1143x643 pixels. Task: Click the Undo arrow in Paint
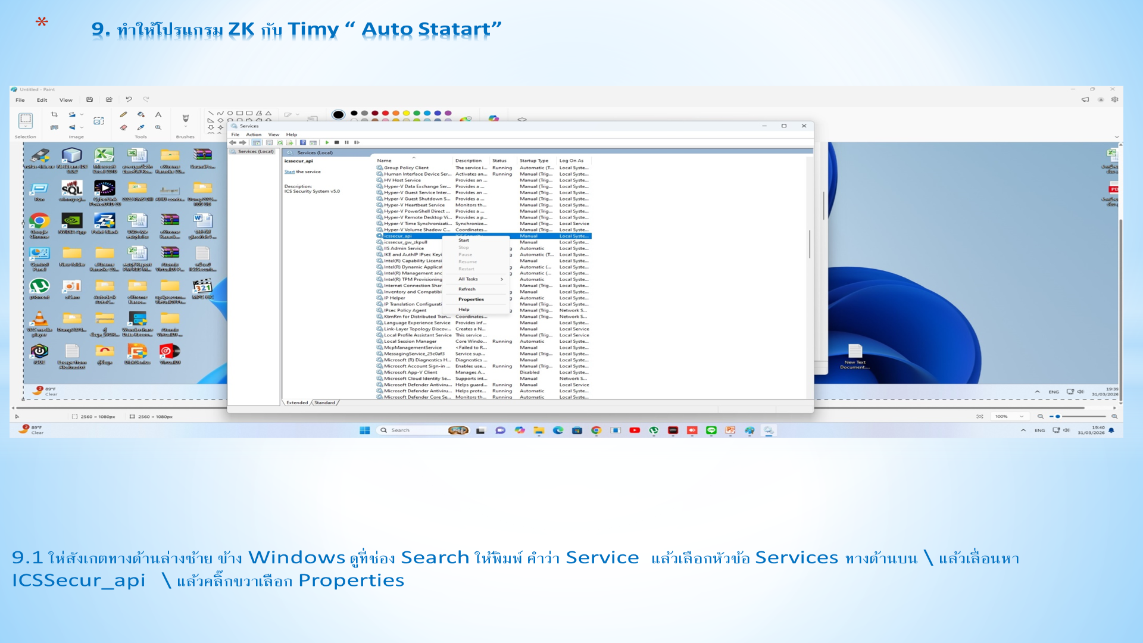(129, 100)
